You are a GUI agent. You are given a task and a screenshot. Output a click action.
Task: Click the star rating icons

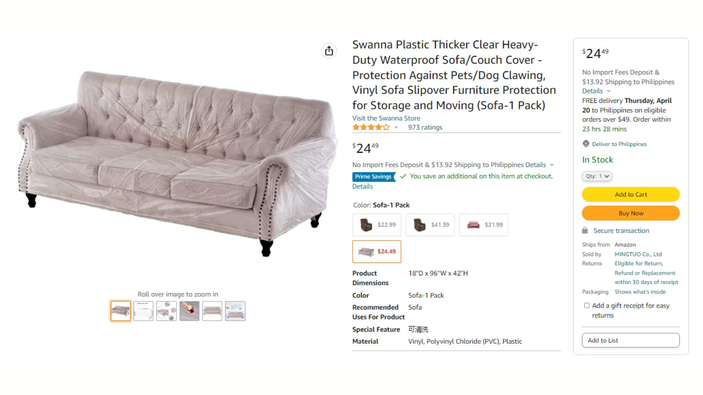[371, 127]
